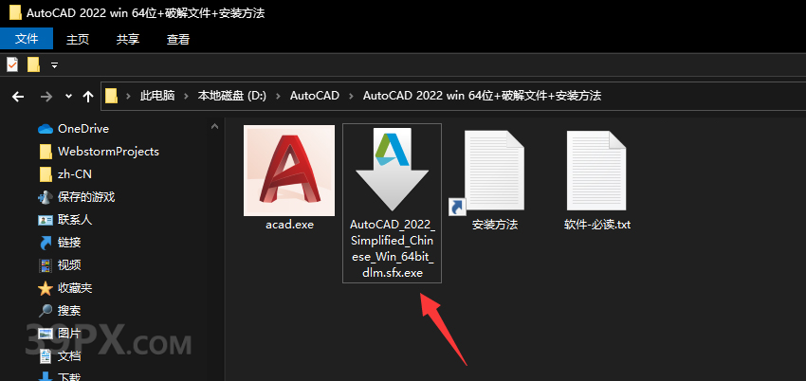806x381 pixels.
Task: Open 视频 in navigation pane
Action: (x=69, y=265)
